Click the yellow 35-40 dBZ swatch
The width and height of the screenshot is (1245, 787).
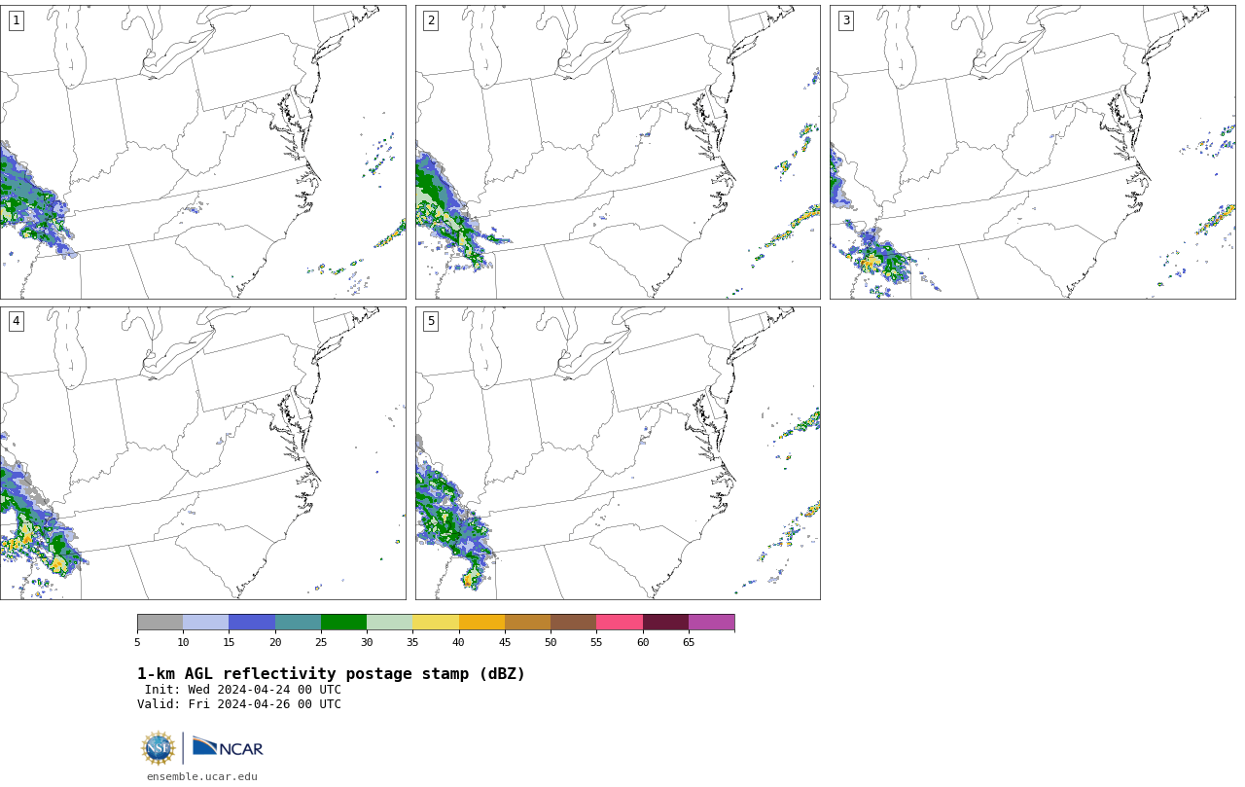(x=436, y=623)
